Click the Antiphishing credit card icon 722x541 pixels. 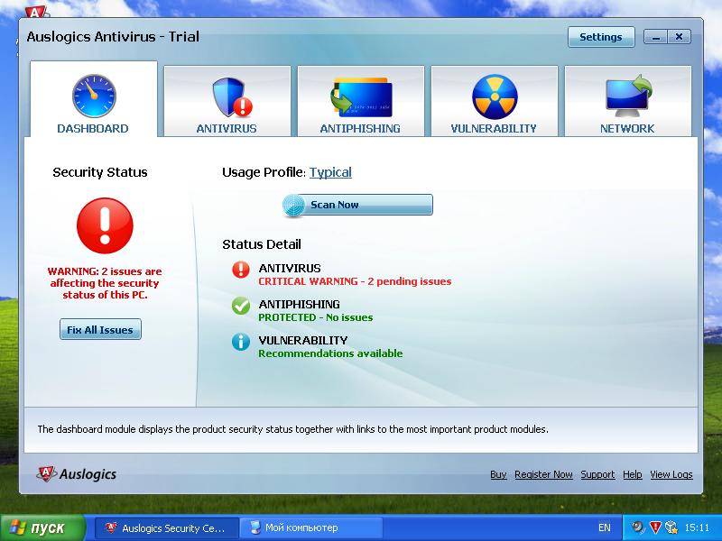pyautogui.click(x=361, y=97)
